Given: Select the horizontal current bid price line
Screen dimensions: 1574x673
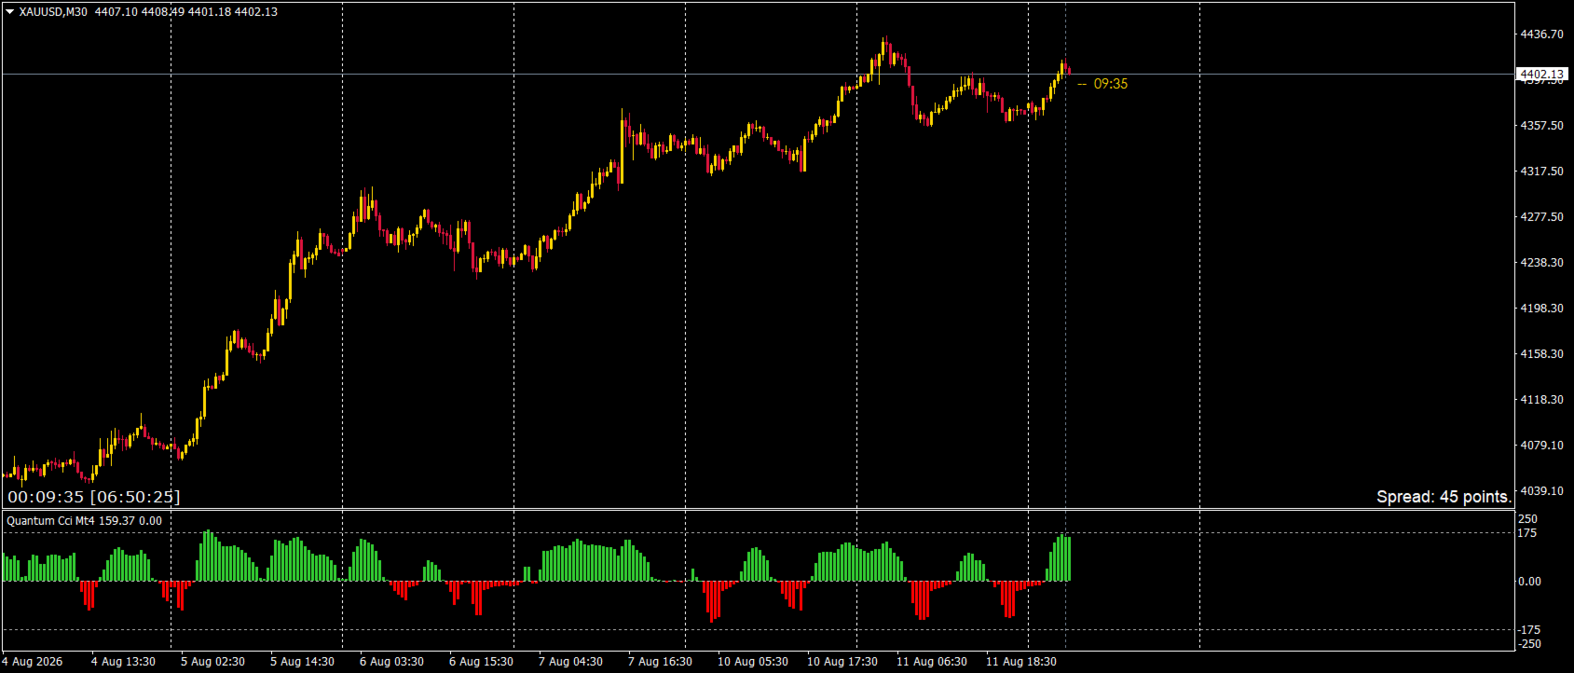Looking at the screenshot, I should [x=758, y=74].
